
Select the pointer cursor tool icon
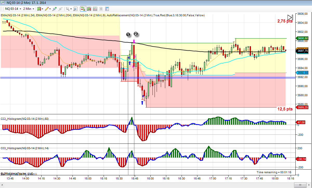click(68, 9)
